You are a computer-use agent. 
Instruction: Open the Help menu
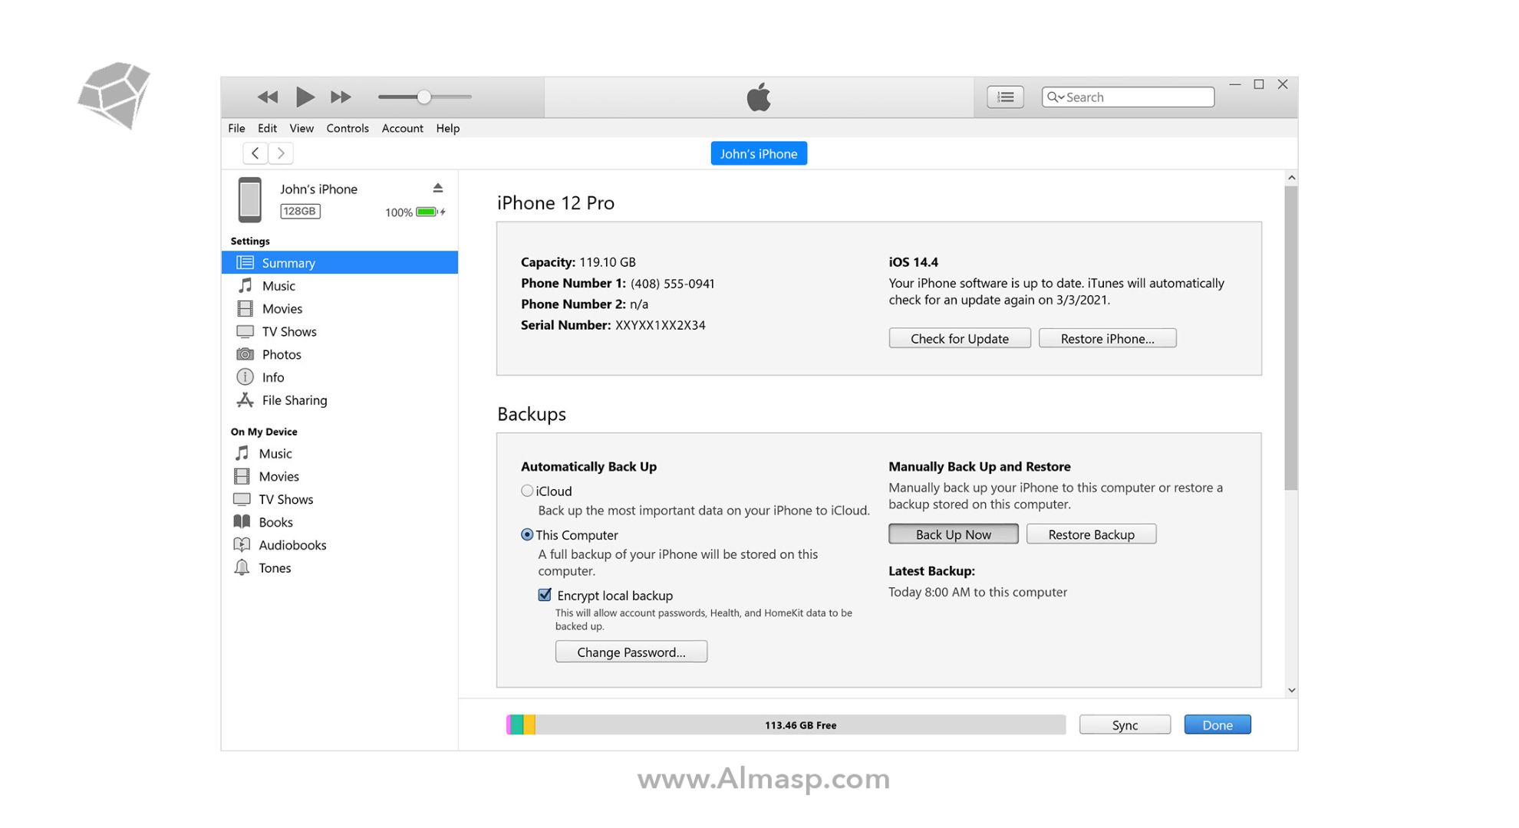click(447, 128)
